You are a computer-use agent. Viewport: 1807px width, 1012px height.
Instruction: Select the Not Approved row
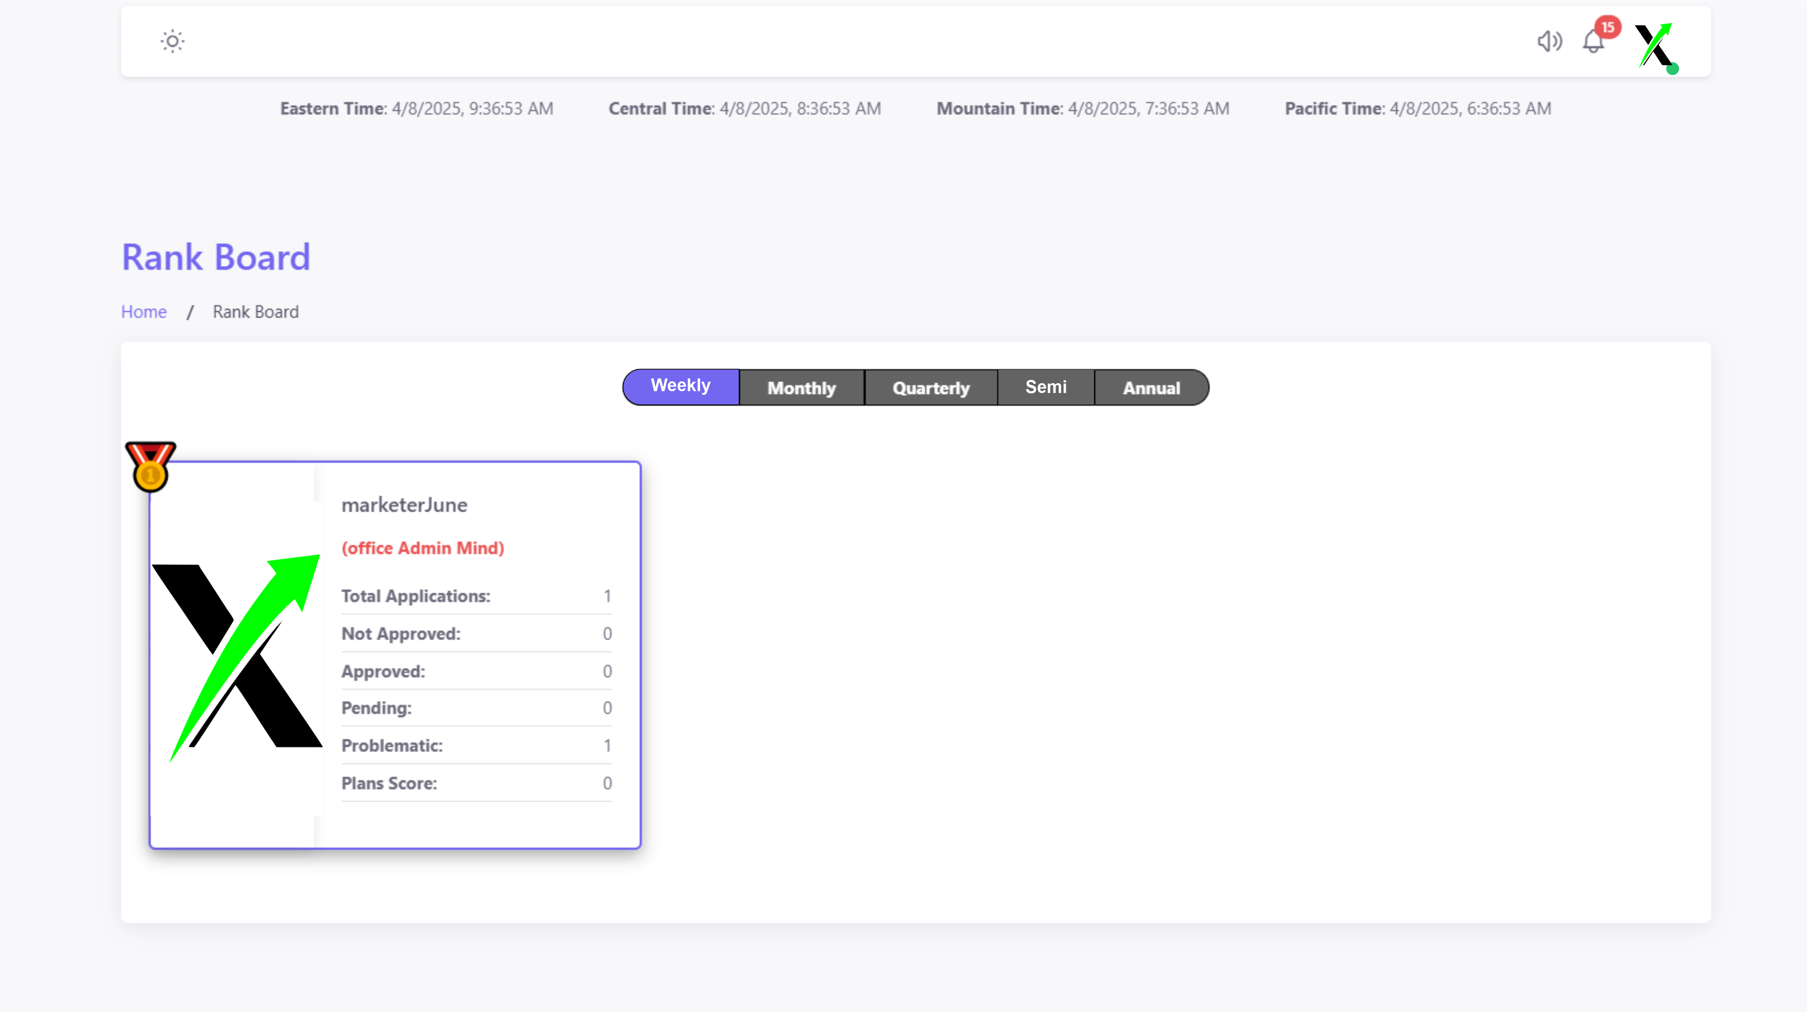(x=476, y=634)
